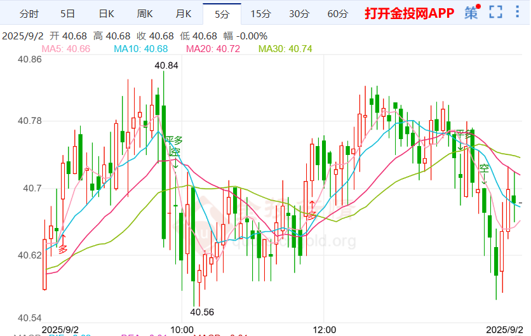This screenshot has width=531, height=336.
Task: Click the MA5: 40.66 legend label
Action: [65, 49]
